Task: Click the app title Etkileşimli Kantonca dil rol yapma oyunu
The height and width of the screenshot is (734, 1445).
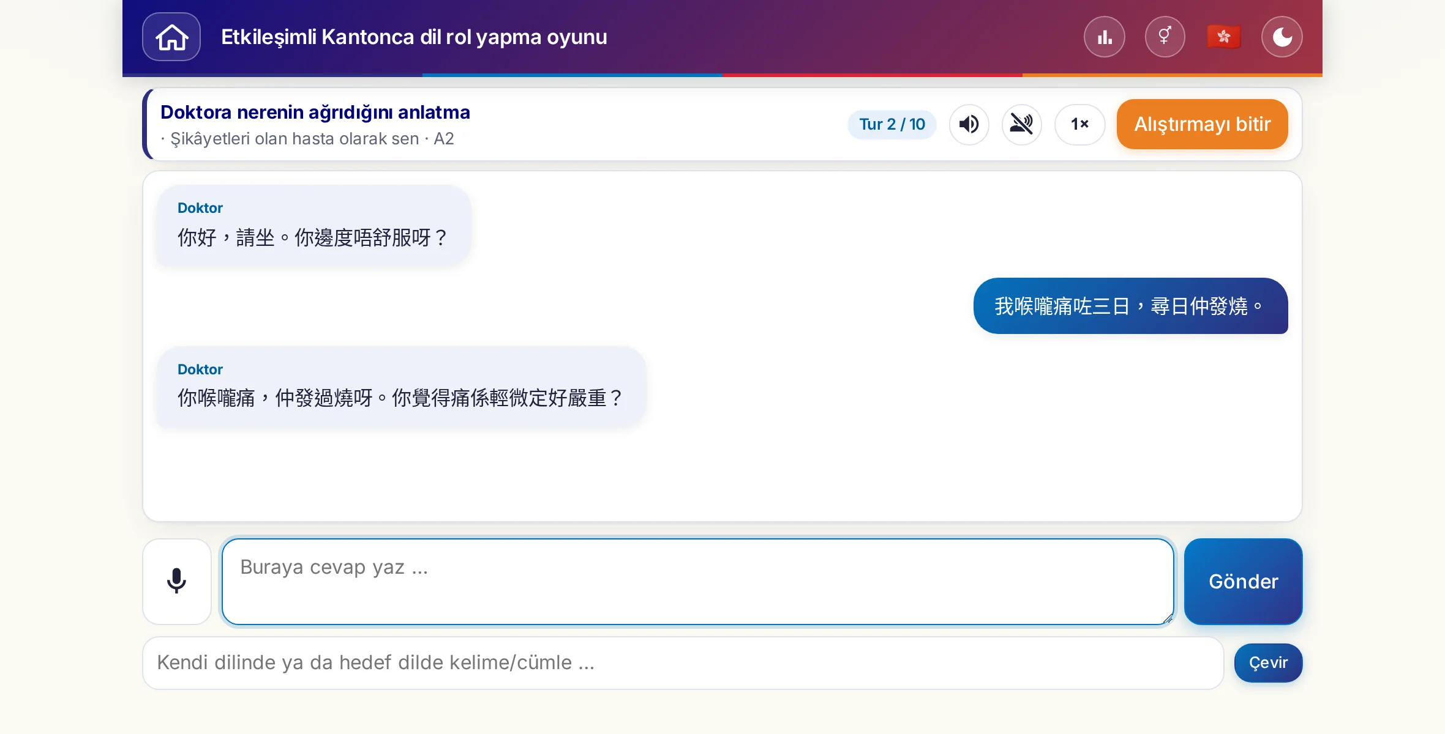Action: [414, 37]
